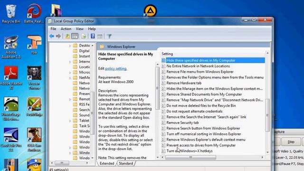
Task: Click description pane scroll down arrow
Action: pyautogui.click(x=157, y=157)
